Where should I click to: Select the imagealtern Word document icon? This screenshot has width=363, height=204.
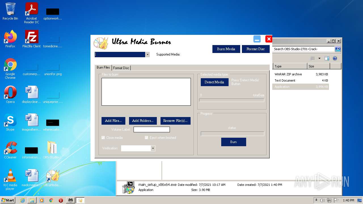coord(31,122)
